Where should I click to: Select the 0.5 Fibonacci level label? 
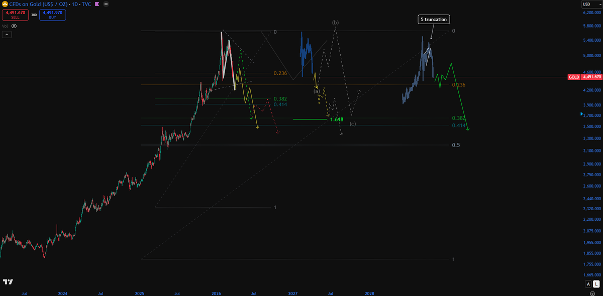[456, 145]
